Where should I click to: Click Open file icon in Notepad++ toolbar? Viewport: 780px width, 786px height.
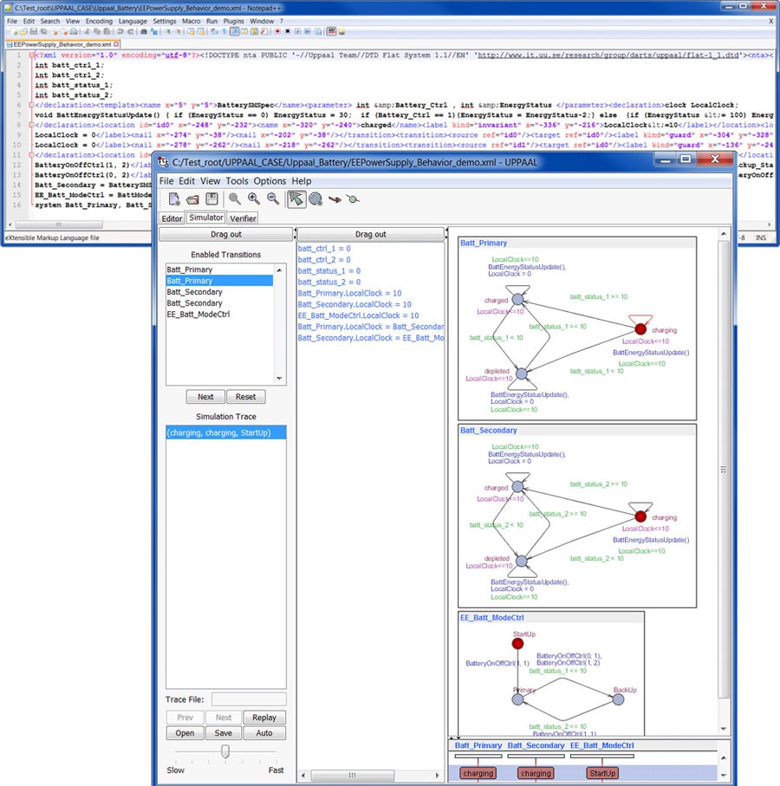pyautogui.click(x=23, y=31)
